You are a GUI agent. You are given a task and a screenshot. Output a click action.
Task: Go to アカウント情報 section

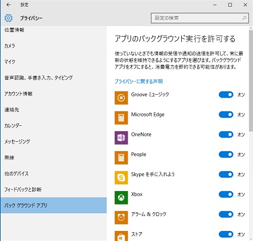54,94
